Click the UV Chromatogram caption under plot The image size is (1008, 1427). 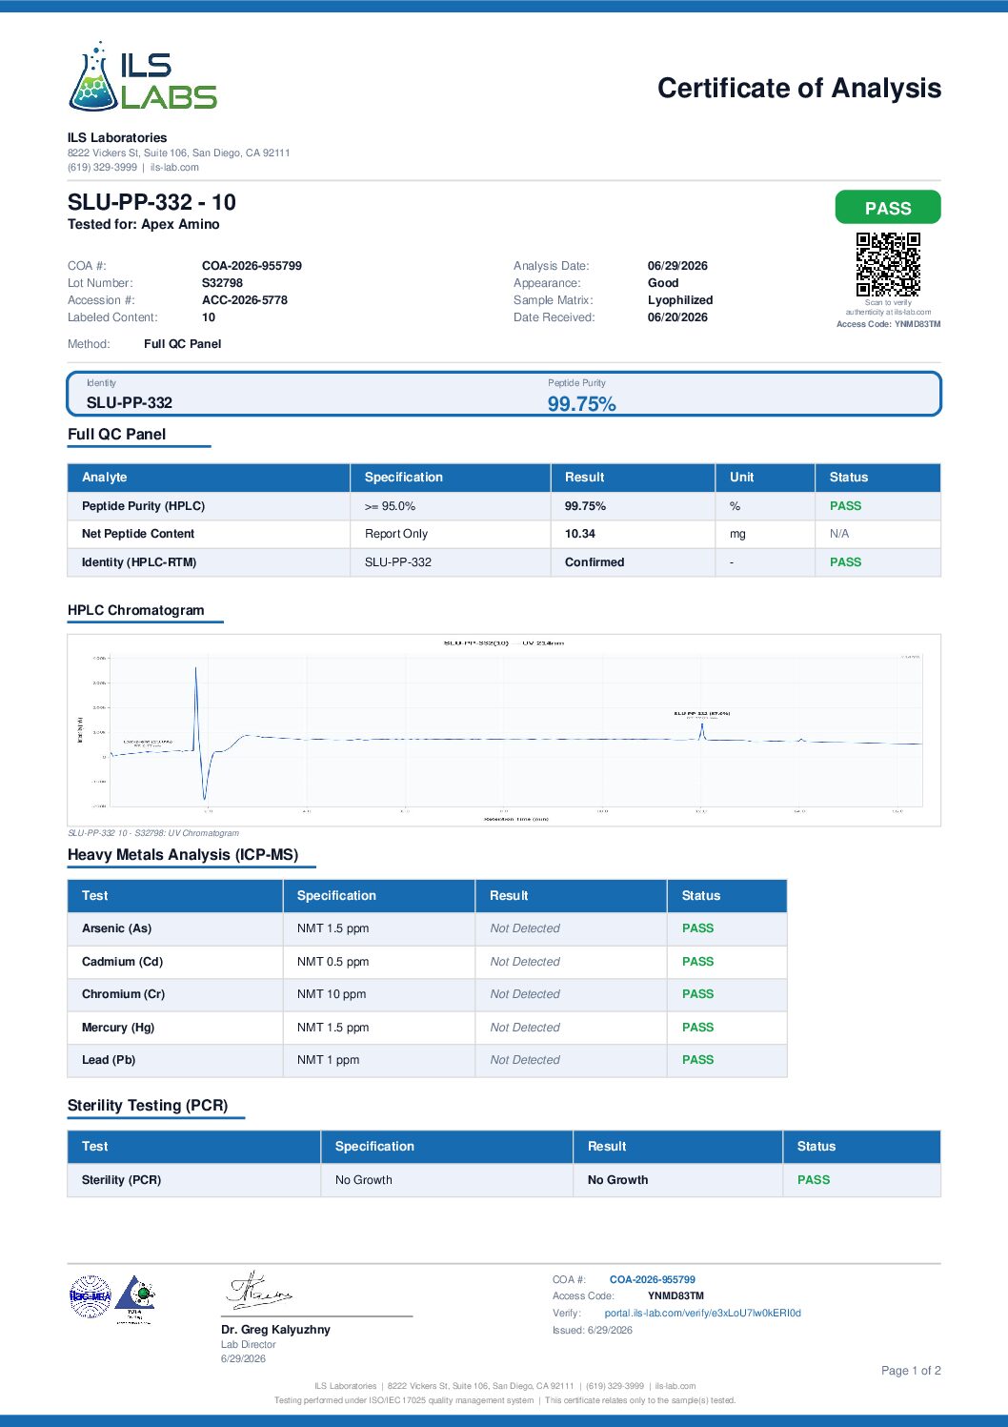pyautogui.click(x=153, y=833)
